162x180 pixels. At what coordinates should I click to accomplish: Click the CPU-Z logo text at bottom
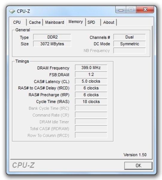23,165
